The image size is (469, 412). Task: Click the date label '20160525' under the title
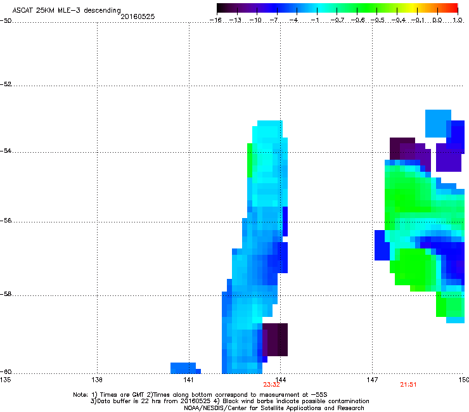tap(138, 16)
